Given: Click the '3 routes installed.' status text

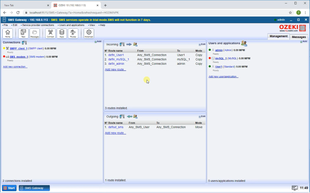Looking at the screenshot, I should [x=116, y=108].
